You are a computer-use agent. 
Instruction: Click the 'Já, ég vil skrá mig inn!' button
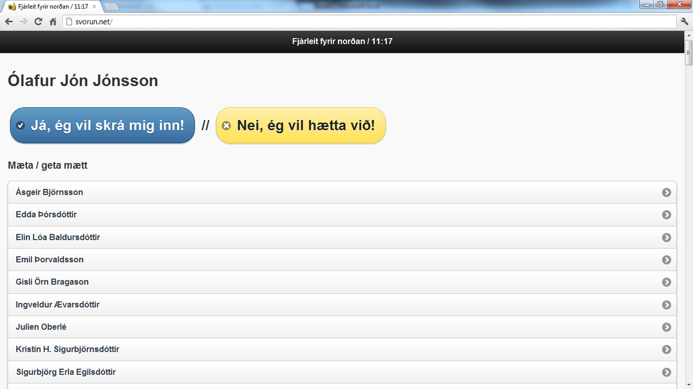tap(102, 126)
